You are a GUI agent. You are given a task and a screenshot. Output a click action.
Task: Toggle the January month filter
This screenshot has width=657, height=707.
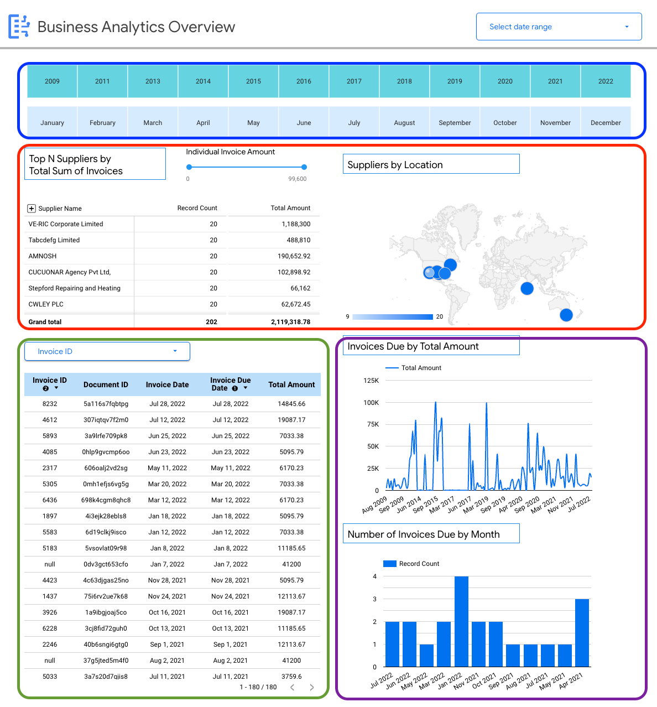(x=52, y=122)
